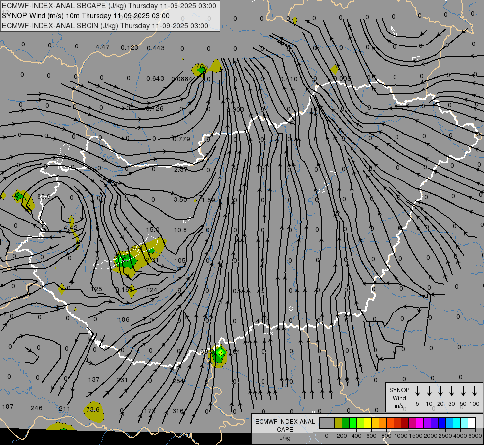Screen dimensions: 484x445
Task: Click the 0.779 CAPE value on the map
Action: [x=181, y=139]
